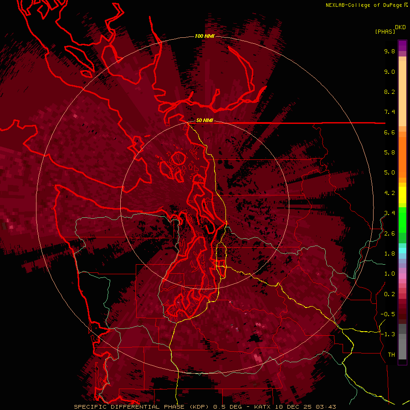Click the 3.4 value on the color scale
The height and width of the screenshot is (410, 410).
389,213
